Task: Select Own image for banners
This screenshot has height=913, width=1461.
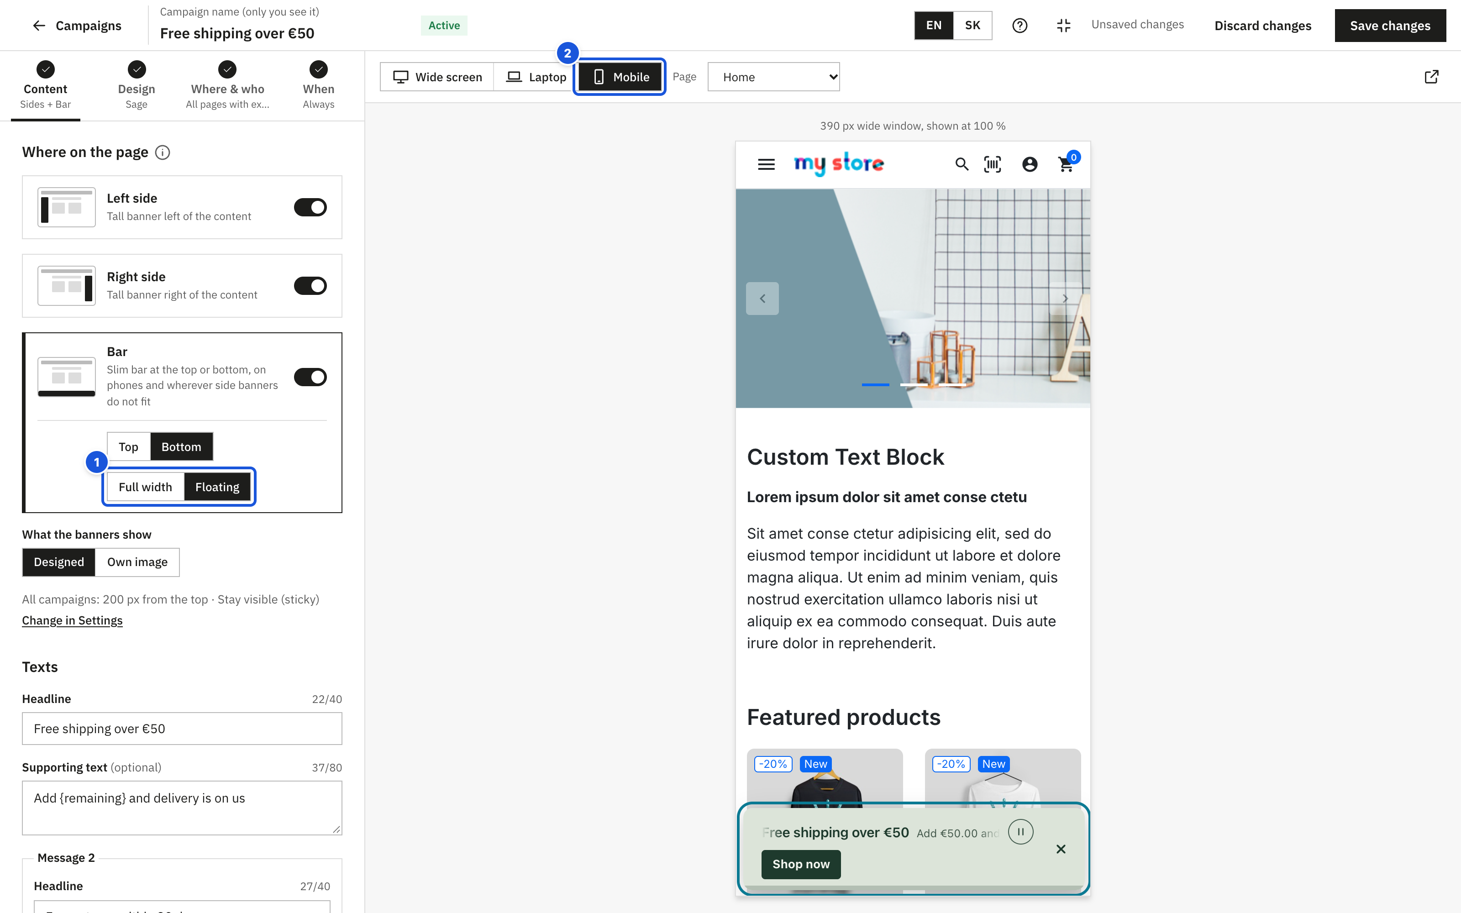Action: pos(137,562)
